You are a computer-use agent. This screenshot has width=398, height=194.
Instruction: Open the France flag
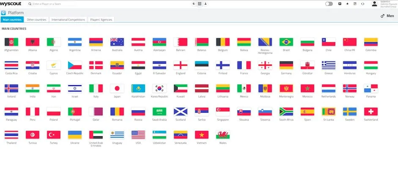(x=244, y=65)
